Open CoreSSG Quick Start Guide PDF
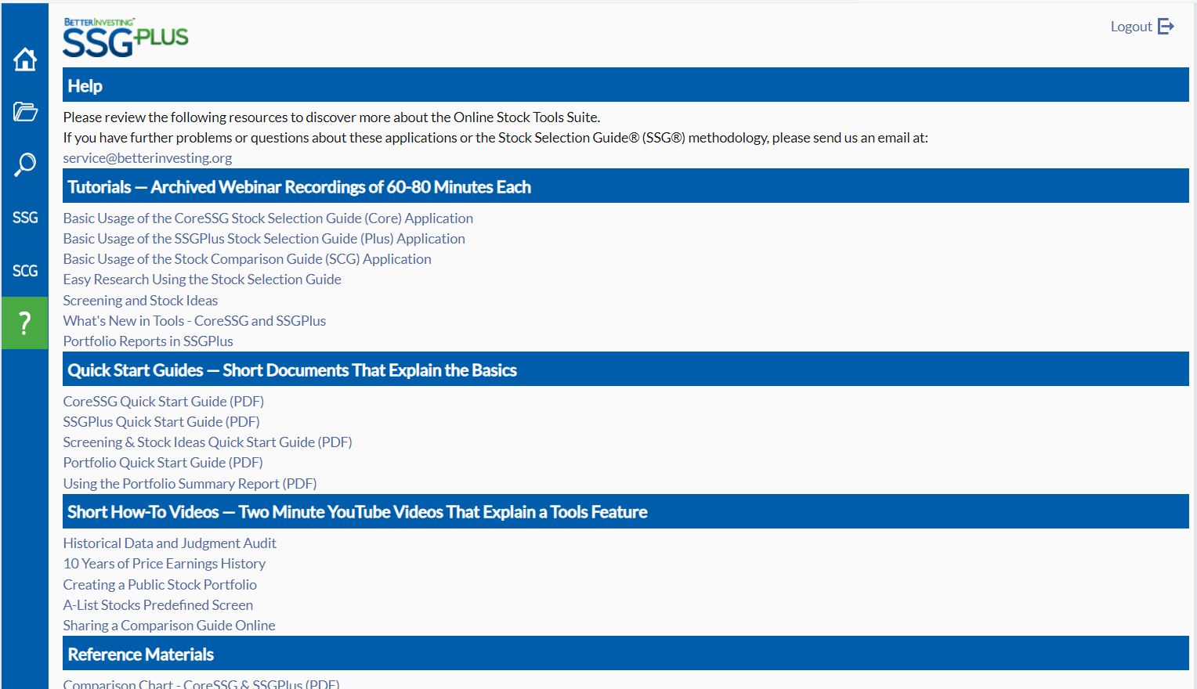Image resolution: width=1197 pixels, height=689 pixels. (x=164, y=402)
